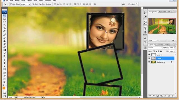179x100 pixels.
Task: Select the Notes tool
Action: coord(4,73)
